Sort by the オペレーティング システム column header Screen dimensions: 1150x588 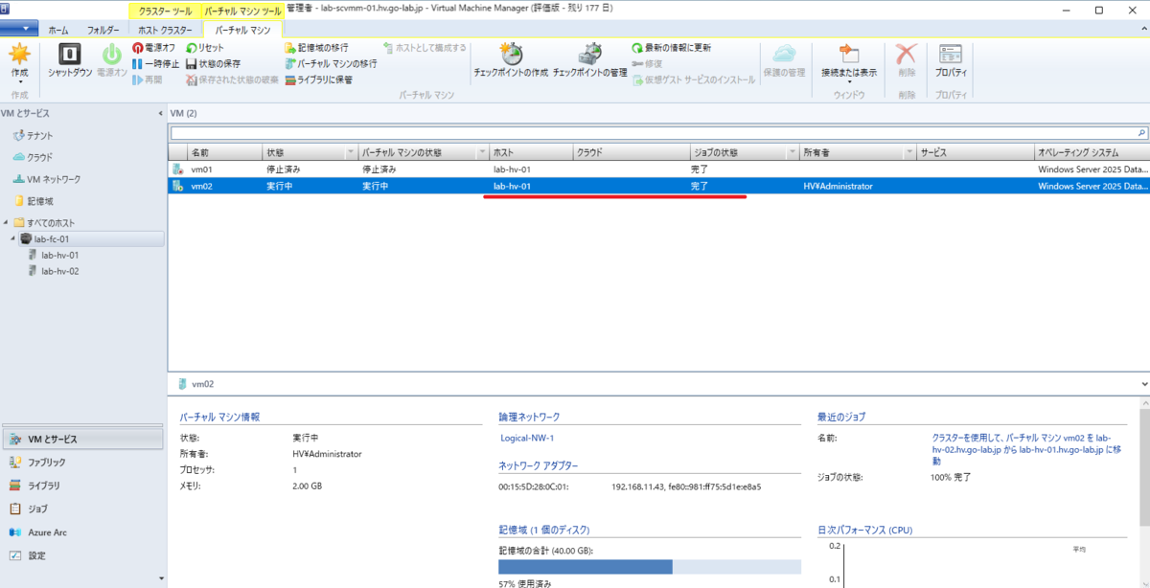1092,152
